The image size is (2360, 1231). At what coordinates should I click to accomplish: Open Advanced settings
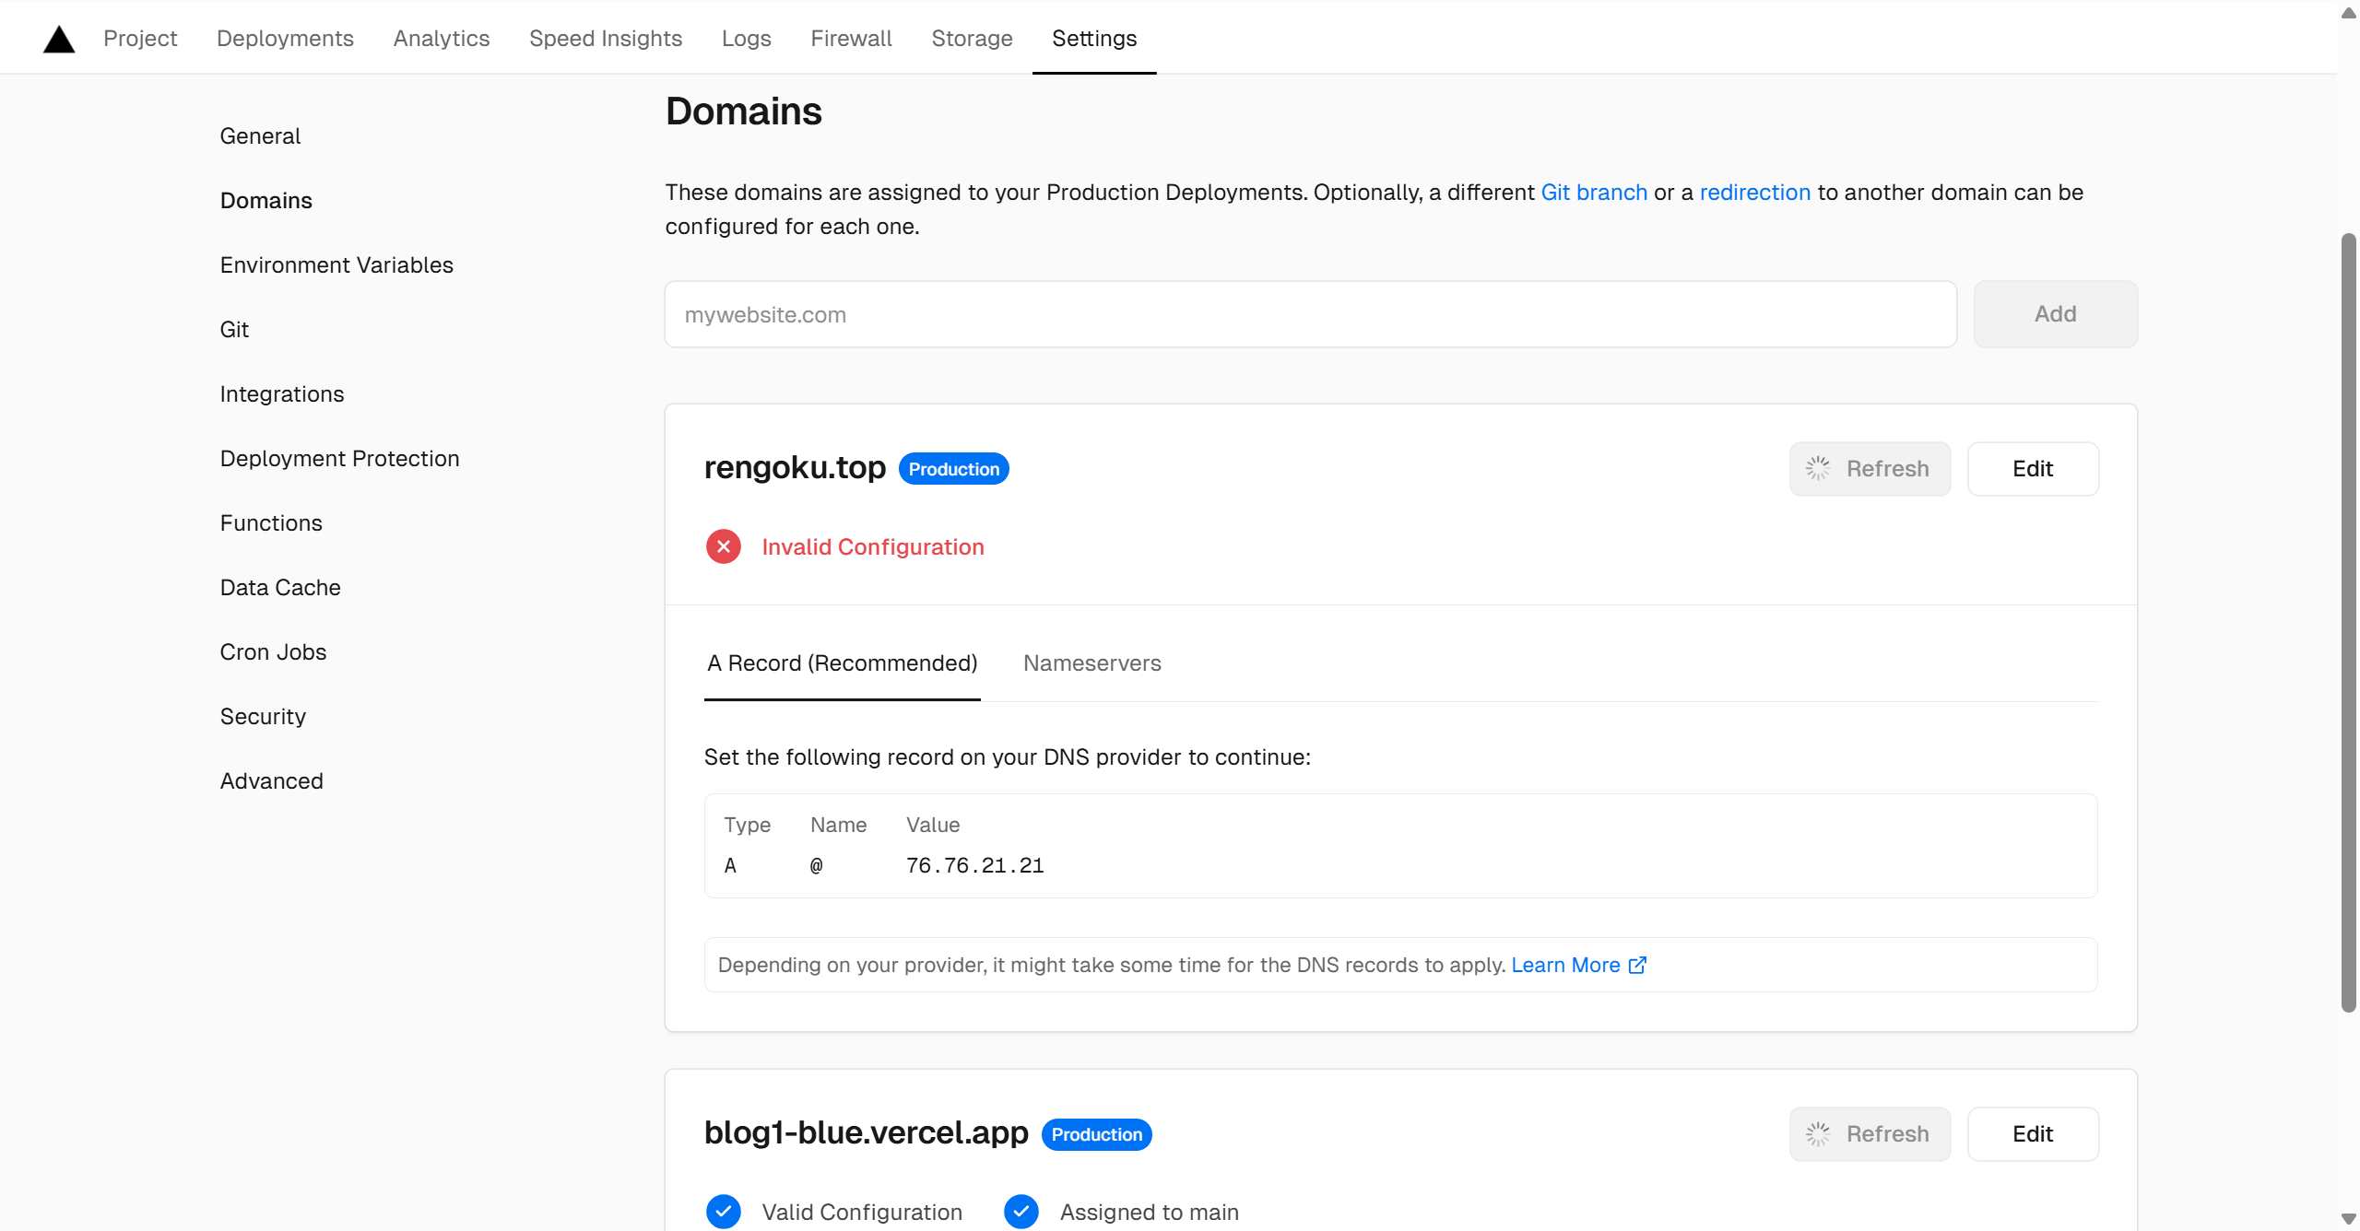click(272, 781)
